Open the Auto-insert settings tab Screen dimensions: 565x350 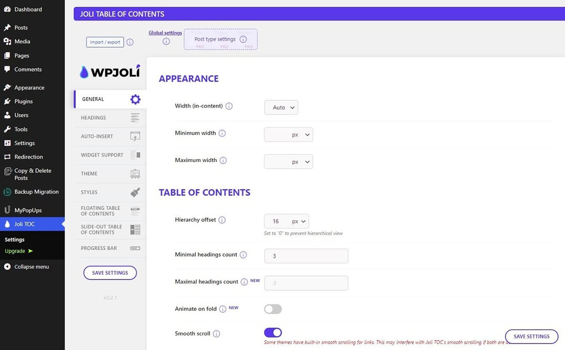(x=110, y=137)
